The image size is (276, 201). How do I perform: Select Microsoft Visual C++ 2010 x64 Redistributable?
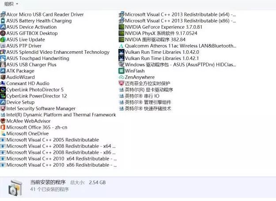[x=59, y=159]
